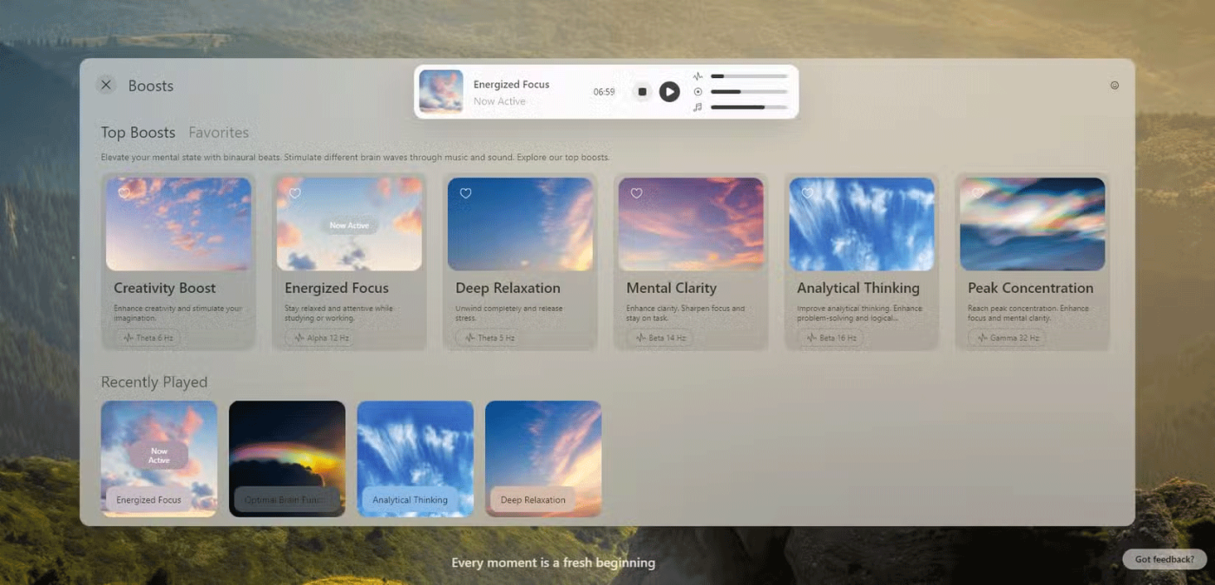The height and width of the screenshot is (585, 1215).
Task: Click the music note volume icon
Action: pos(698,107)
